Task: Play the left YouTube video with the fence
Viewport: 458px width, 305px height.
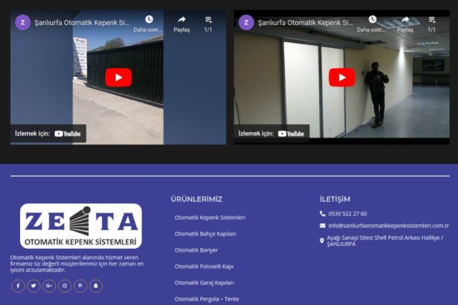Action: [x=118, y=78]
